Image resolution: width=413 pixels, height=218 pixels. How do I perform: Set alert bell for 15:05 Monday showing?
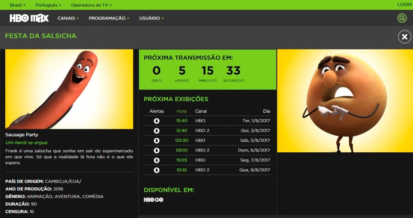tap(156, 160)
